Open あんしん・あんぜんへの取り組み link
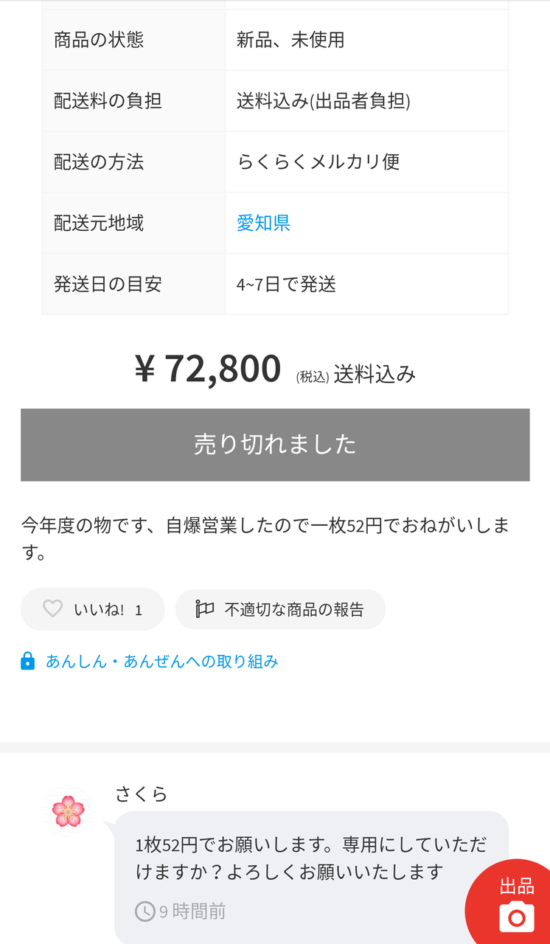 [161, 661]
